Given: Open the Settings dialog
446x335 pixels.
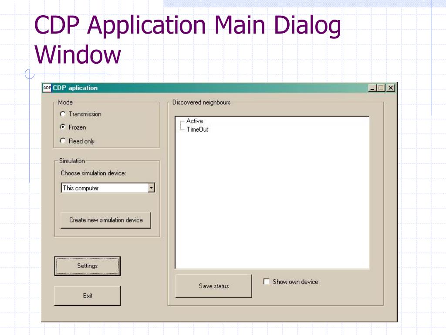Looking at the screenshot, I should pyautogui.click(x=87, y=266).
